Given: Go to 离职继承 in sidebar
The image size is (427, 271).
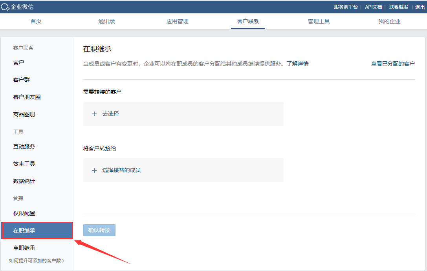Looking at the screenshot, I should (x=24, y=248).
